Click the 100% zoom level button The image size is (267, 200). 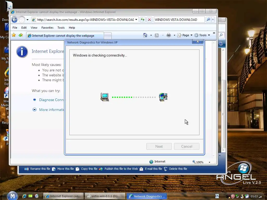click(198, 162)
